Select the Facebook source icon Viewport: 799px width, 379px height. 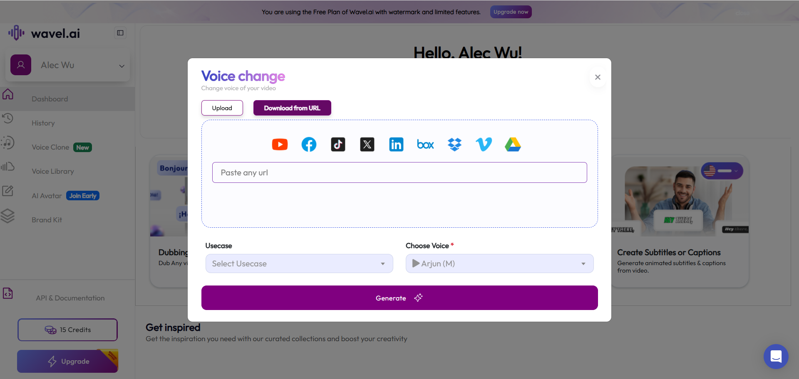click(x=309, y=145)
